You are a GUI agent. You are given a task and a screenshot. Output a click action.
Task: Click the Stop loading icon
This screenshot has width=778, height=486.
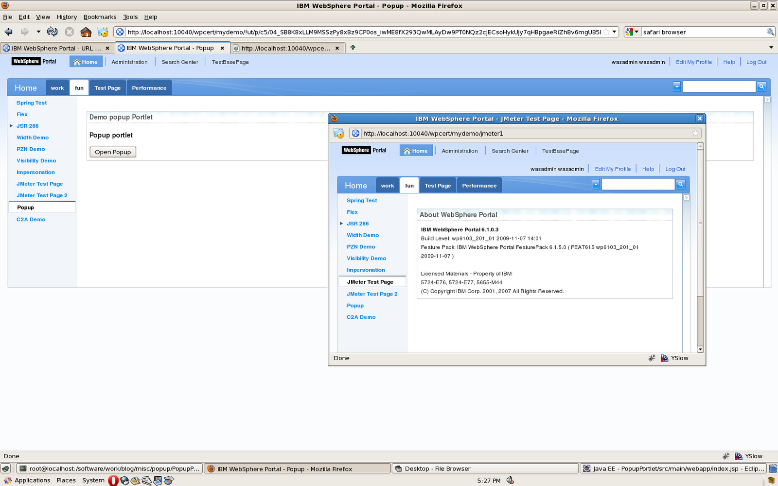pos(70,32)
